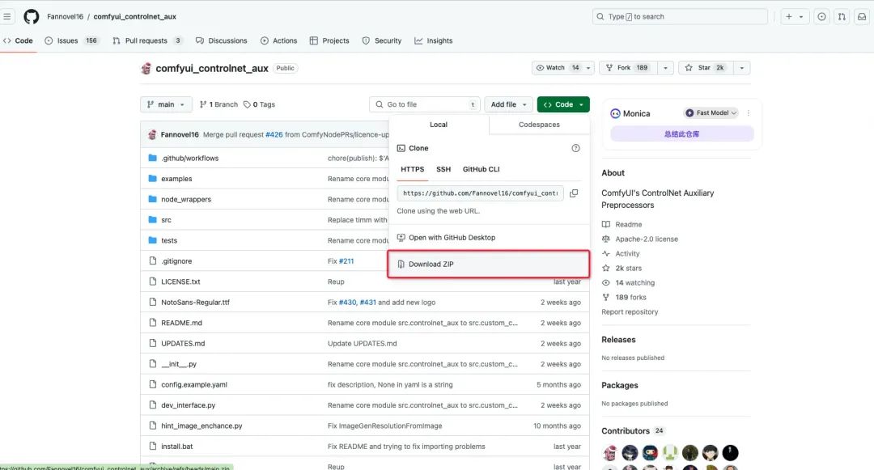Image resolution: width=874 pixels, height=470 pixels.
Task: Switch to the Discussions tab
Action: [x=221, y=40]
